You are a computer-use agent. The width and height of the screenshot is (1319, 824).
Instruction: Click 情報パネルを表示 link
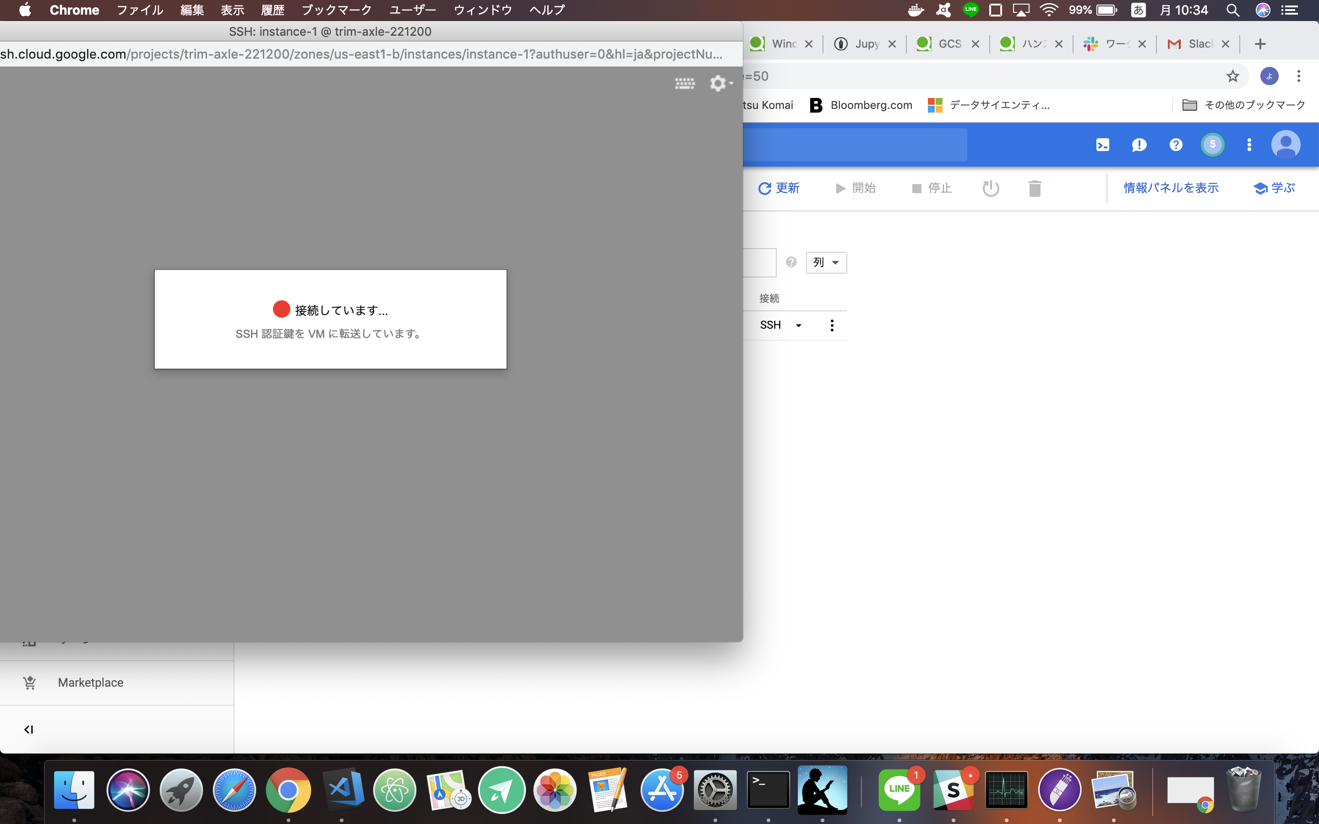(1171, 188)
